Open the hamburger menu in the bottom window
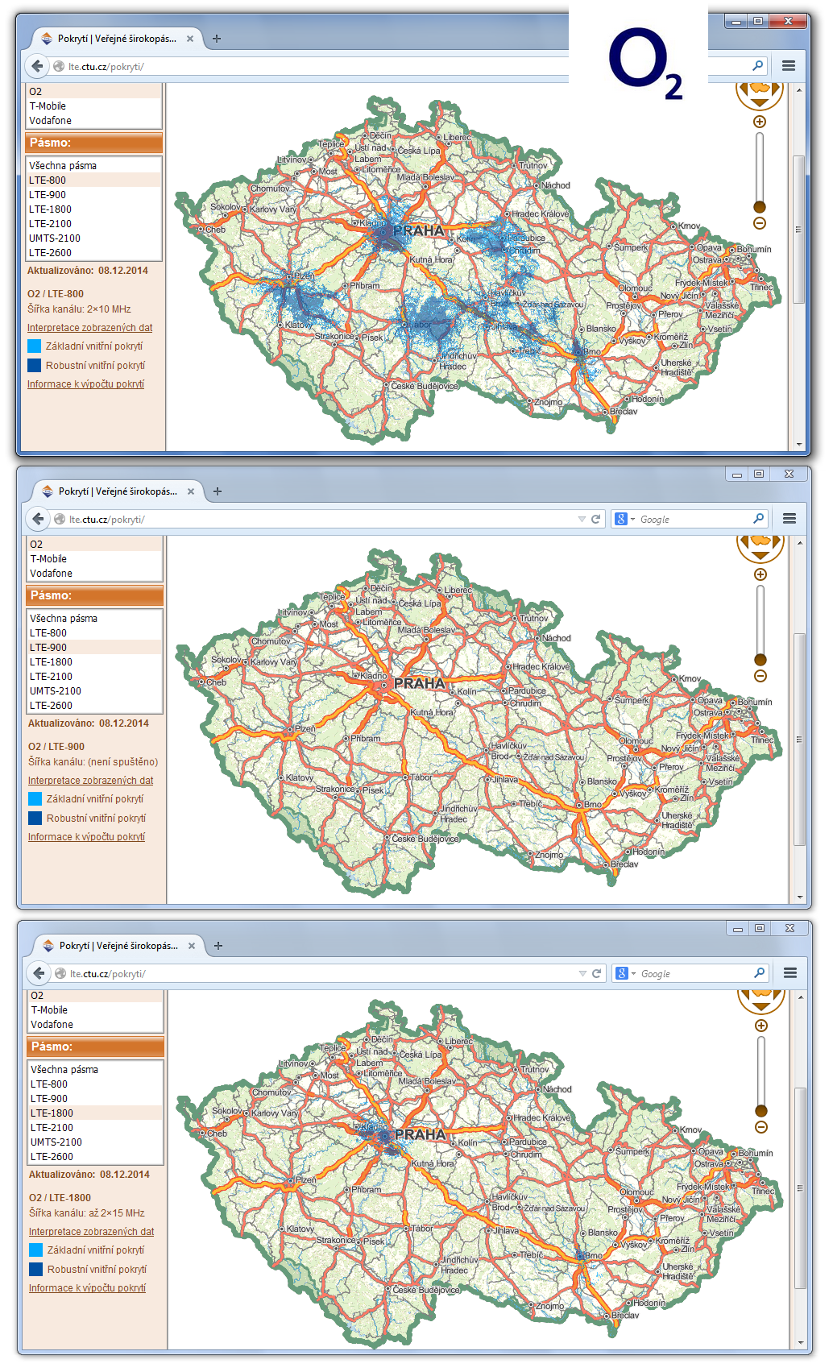 pyautogui.click(x=790, y=973)
